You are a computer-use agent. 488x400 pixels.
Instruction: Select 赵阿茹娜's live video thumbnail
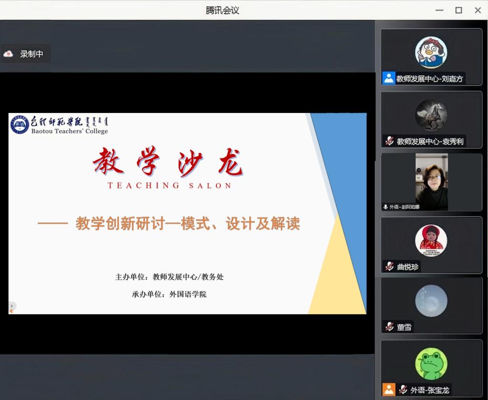tap(431, 182)
